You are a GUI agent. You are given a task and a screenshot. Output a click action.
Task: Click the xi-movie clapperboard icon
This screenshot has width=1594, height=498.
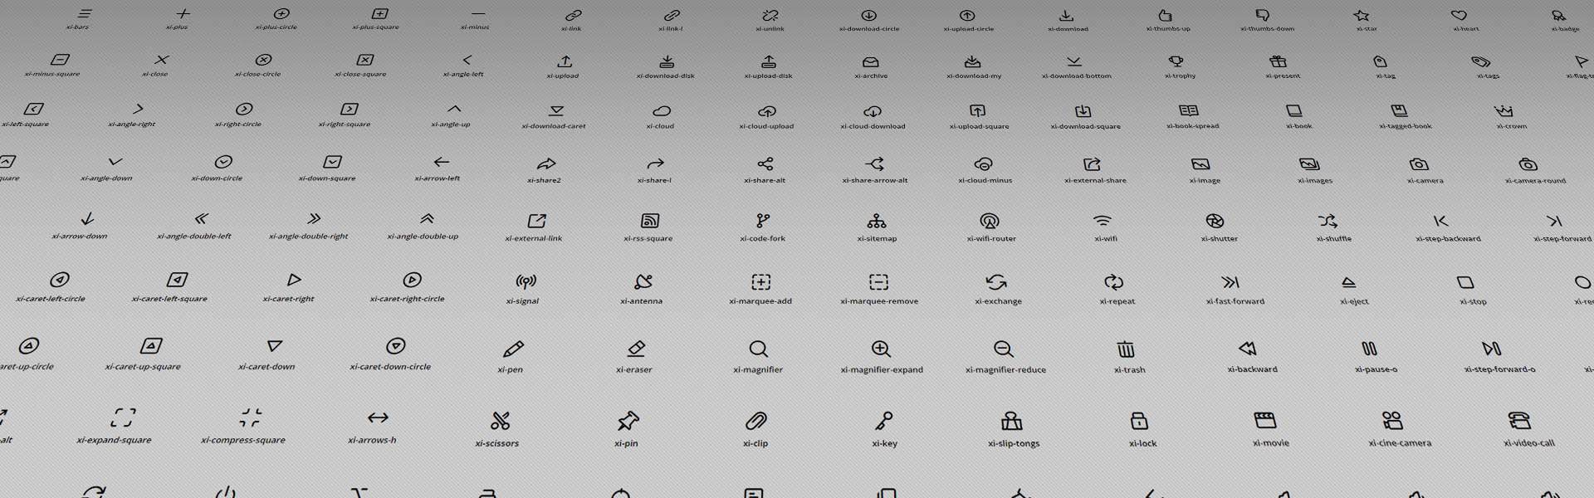1264,420
